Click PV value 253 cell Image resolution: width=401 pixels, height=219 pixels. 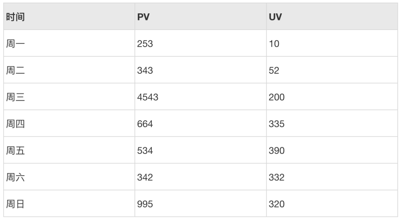click(x=200, y=43)
